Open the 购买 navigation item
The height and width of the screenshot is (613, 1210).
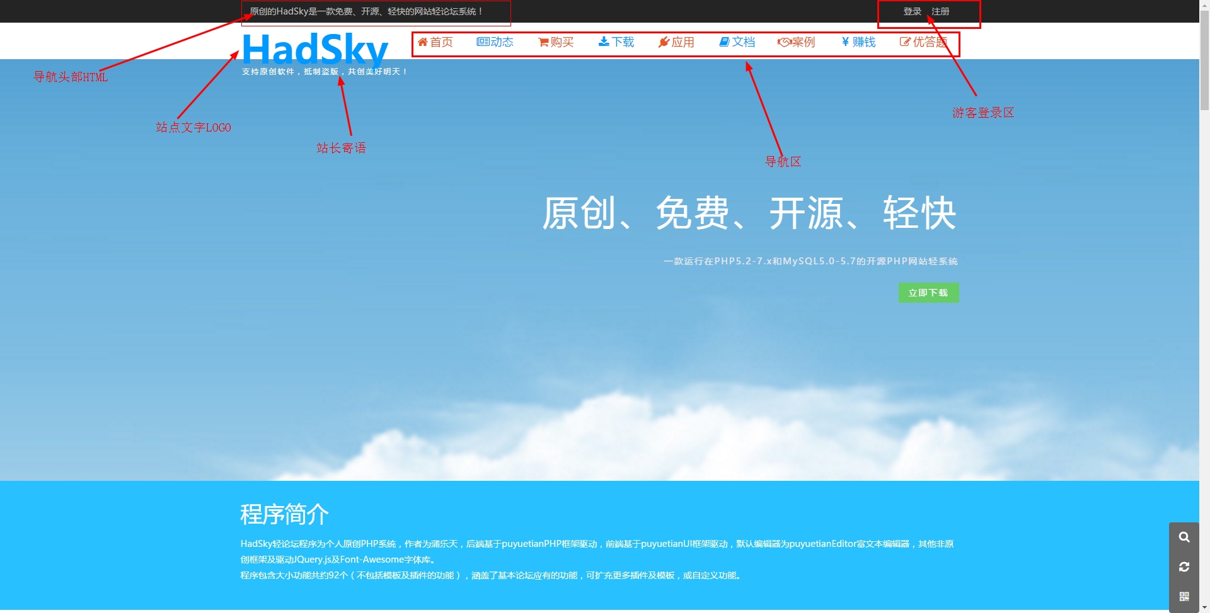tap(555, 42)
